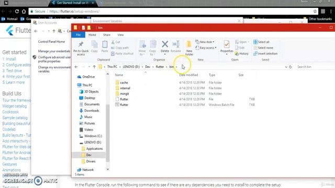Screen dimensions: 335x188
Task: Open the New item dropdown
Action: 205,42
